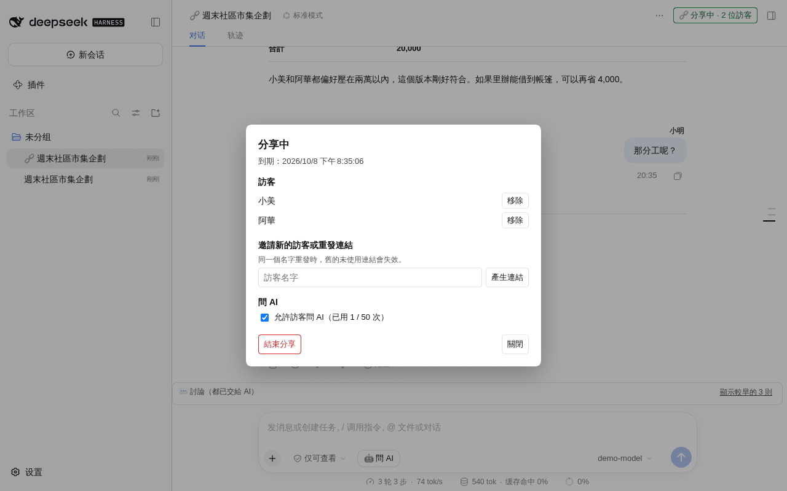787x491 pixels.
Task: Open the demo-model model selector
Action: (x=625, y=458)
